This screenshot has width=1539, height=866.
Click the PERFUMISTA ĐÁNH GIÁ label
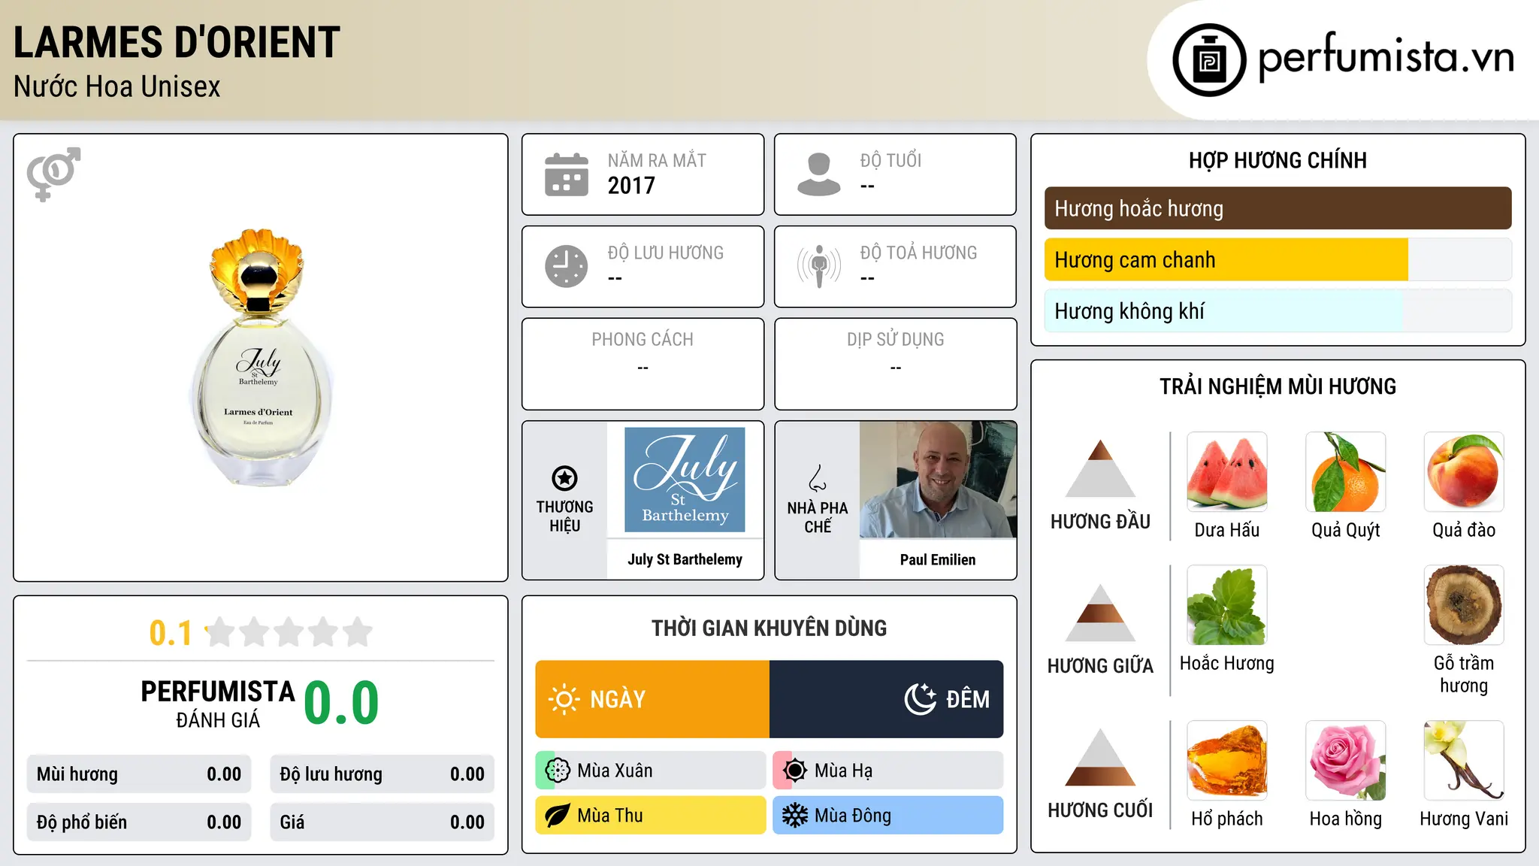[x=218, y=704]
